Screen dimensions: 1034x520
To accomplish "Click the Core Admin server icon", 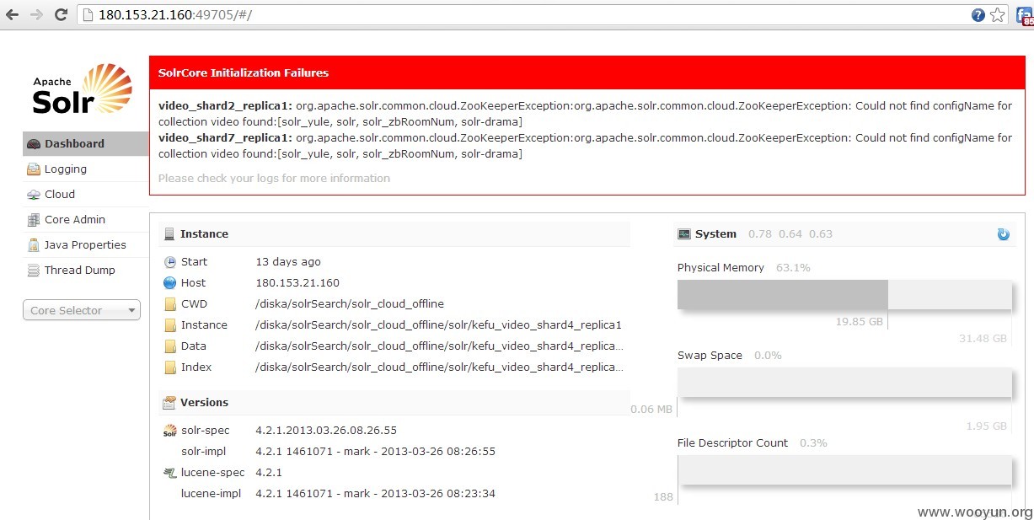I will coord(34,220).
